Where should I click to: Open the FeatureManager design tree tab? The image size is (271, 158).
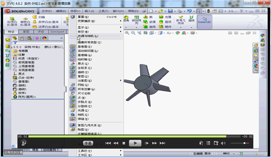(x=15, y=38)
